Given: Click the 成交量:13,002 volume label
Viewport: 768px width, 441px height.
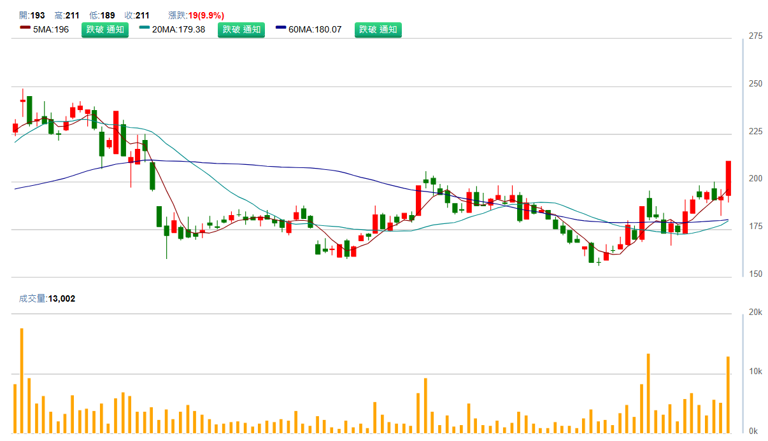Looking at the screenshot, I should (47, 298).
